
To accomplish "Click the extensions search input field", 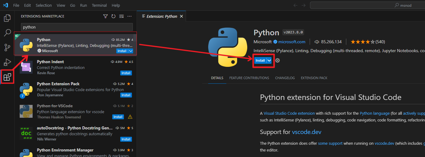I will (77, 27).
